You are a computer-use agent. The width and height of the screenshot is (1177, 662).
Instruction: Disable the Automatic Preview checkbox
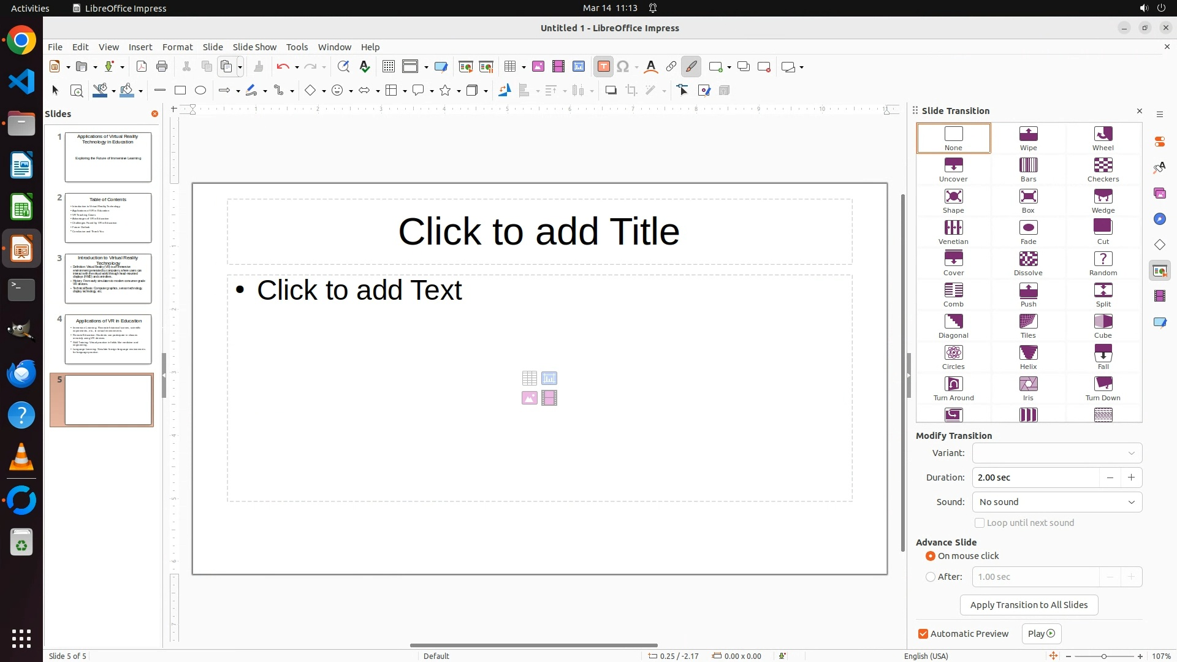point(923,634)
